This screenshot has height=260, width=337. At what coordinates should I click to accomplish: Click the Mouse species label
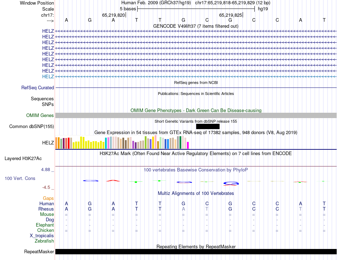click(47, 214)
